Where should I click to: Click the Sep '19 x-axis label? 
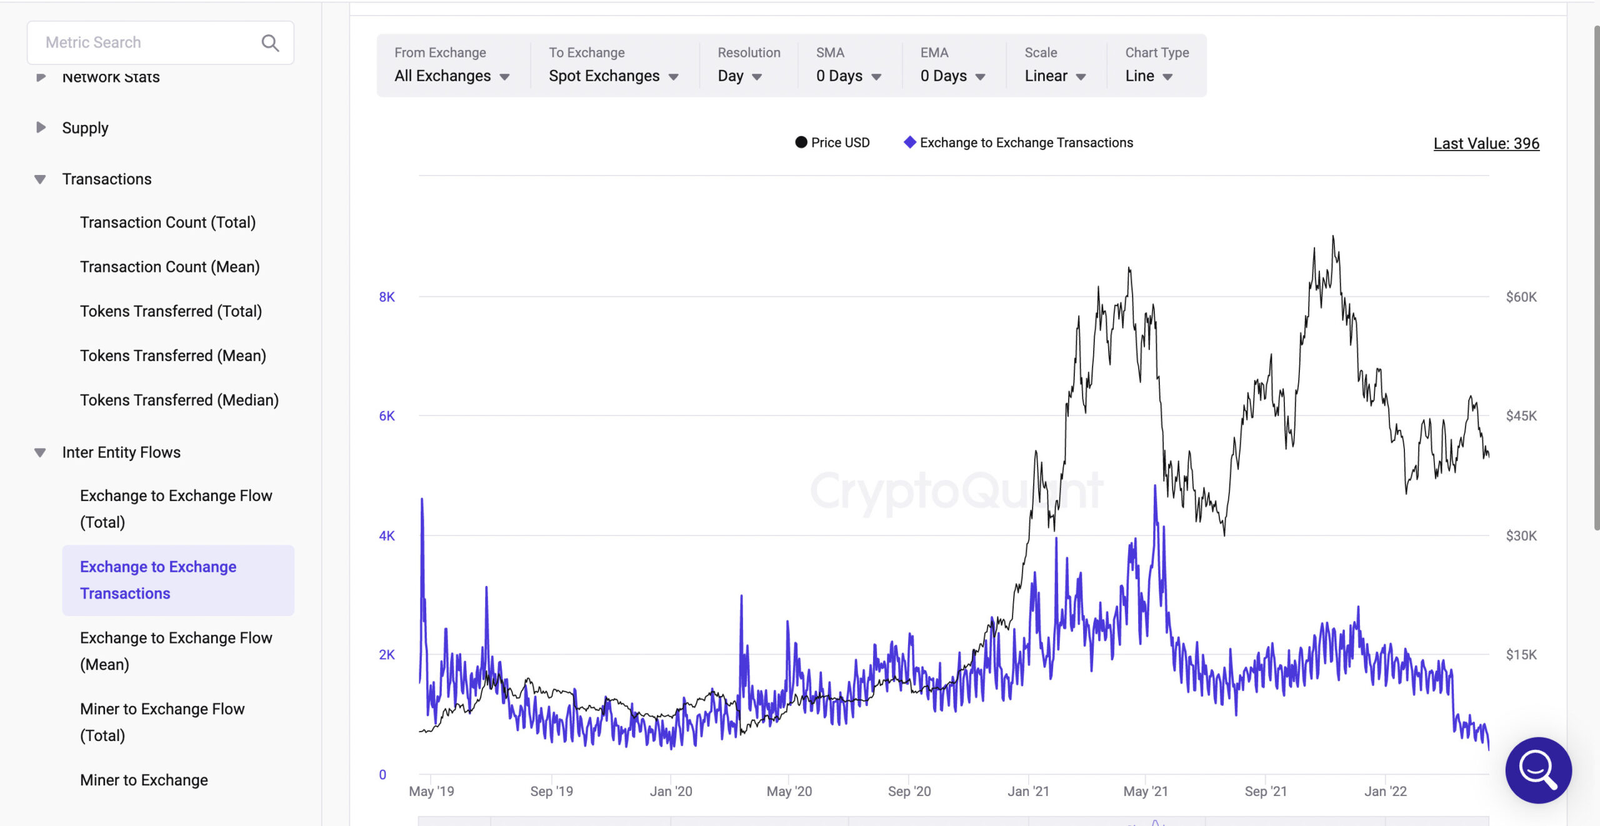551,791
